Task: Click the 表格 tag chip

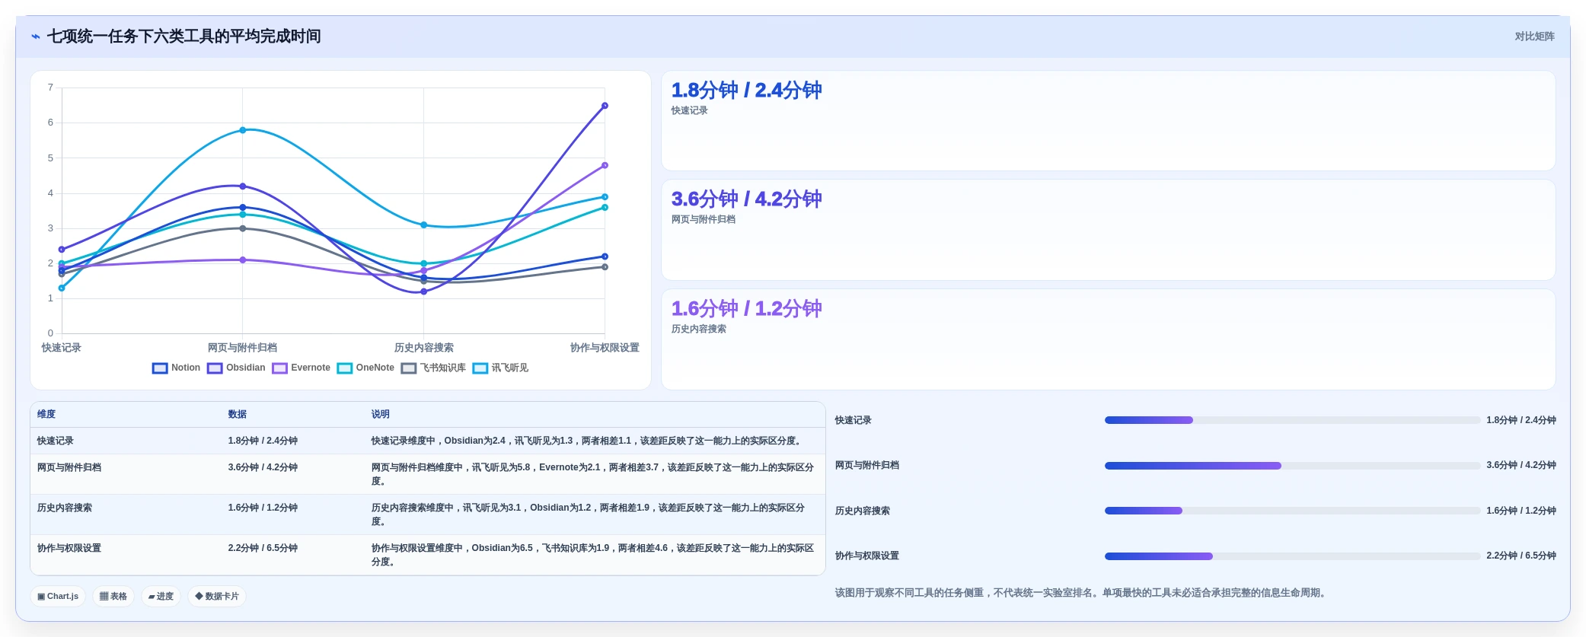Action: click(x=113, y=596)
